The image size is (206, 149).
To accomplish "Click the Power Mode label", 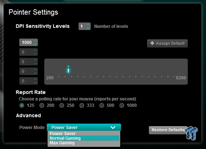I will pyautogui.click(x=32, y=128).
